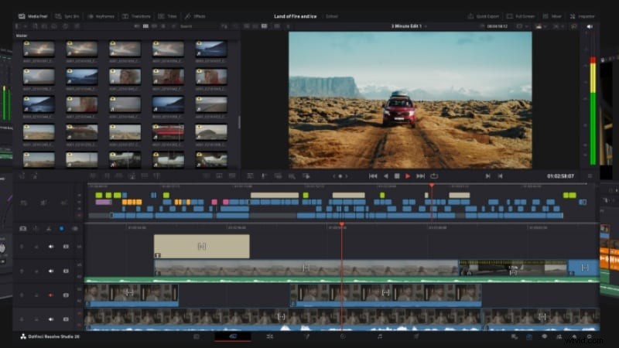Mute the top title track speaker
This screenshot has height=348, width=619.
tap(51, 247)
